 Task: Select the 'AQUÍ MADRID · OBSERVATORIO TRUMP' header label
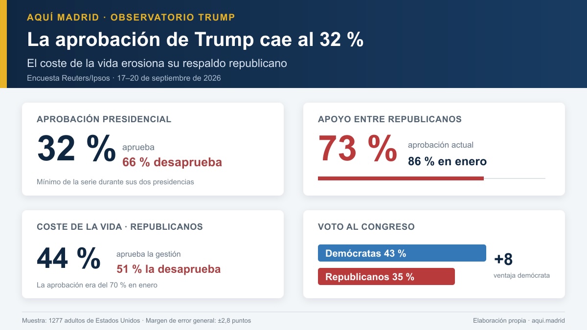click(131, 18)
